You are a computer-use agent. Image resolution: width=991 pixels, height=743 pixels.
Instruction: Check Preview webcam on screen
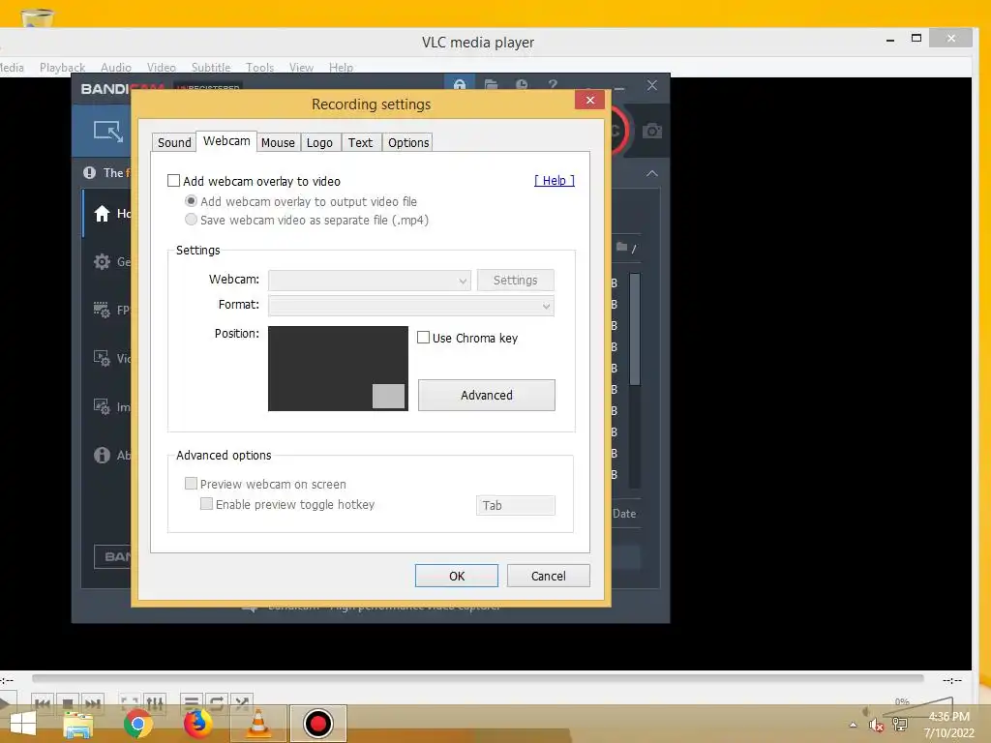pos(191,484)
